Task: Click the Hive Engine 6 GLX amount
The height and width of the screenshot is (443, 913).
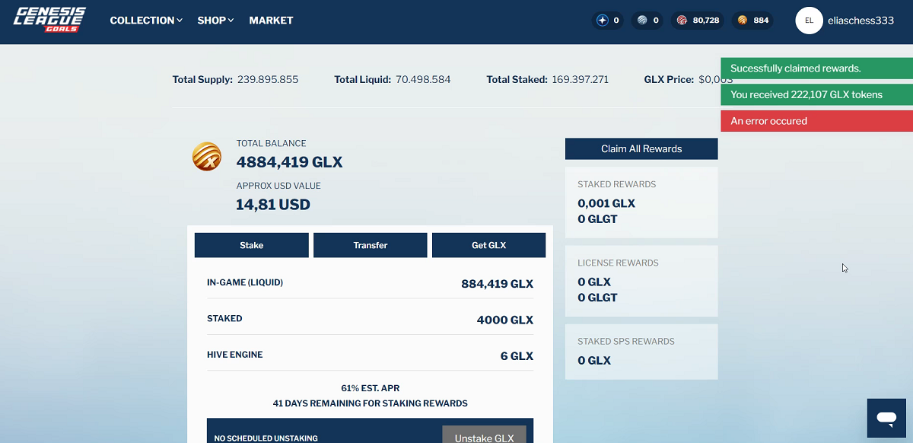Action: (517, 355)
